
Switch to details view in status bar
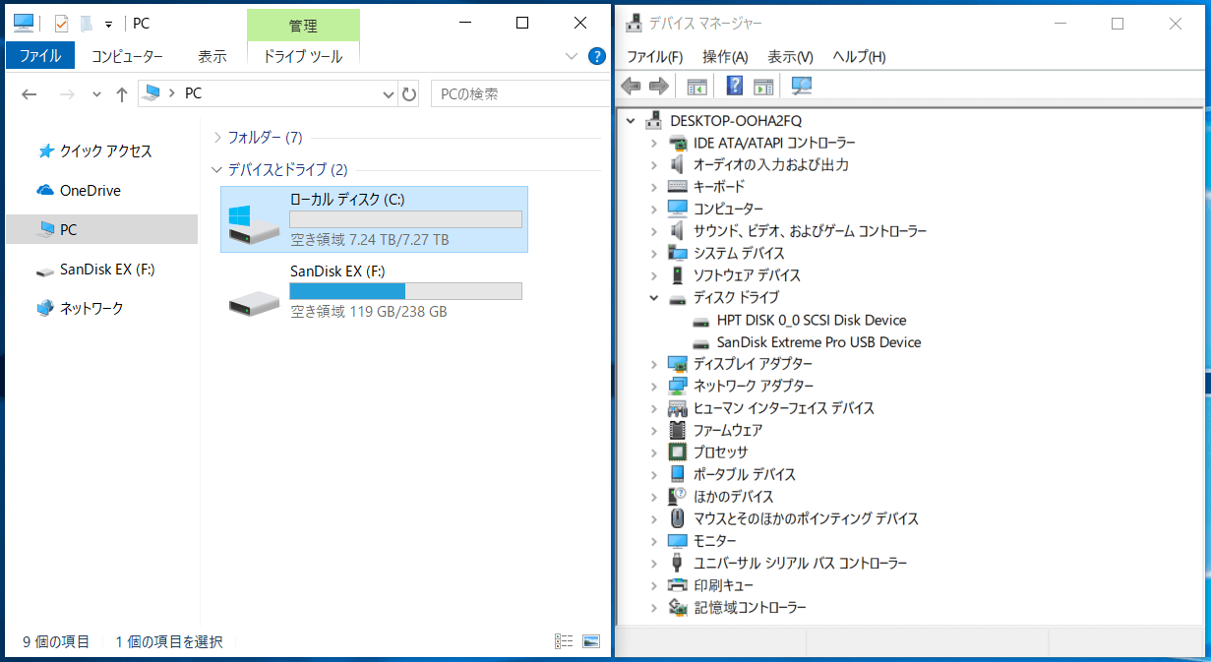point(564,641)
